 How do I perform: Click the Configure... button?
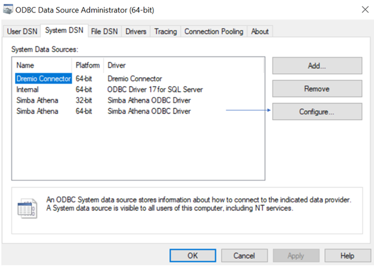317,111
